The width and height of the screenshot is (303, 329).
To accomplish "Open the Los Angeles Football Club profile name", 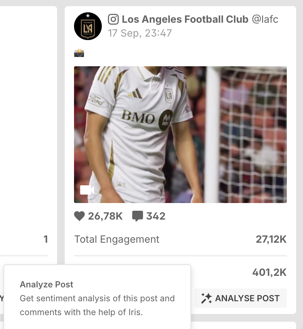I will tap(185, 19).
